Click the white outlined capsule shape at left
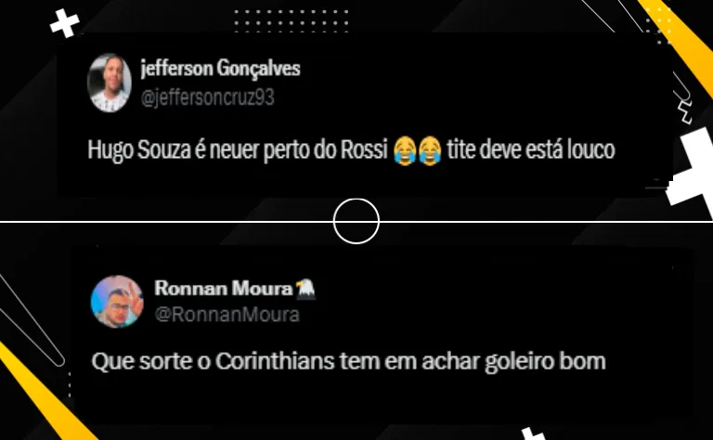The width and height of the screenshot is (713, 440). click(x=31, y=320)
